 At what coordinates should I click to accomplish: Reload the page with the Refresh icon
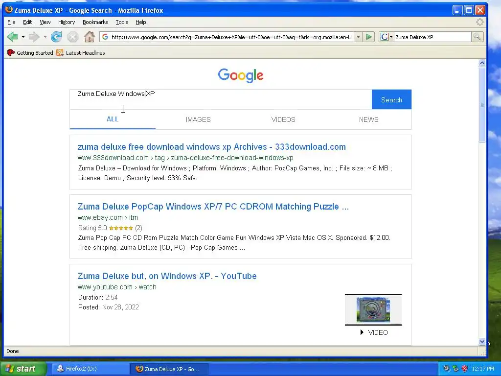click(x=57, y=37)
